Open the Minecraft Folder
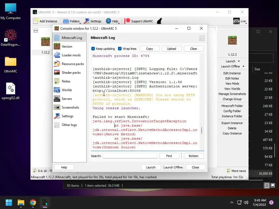The image size is (279, 209). 232,106
